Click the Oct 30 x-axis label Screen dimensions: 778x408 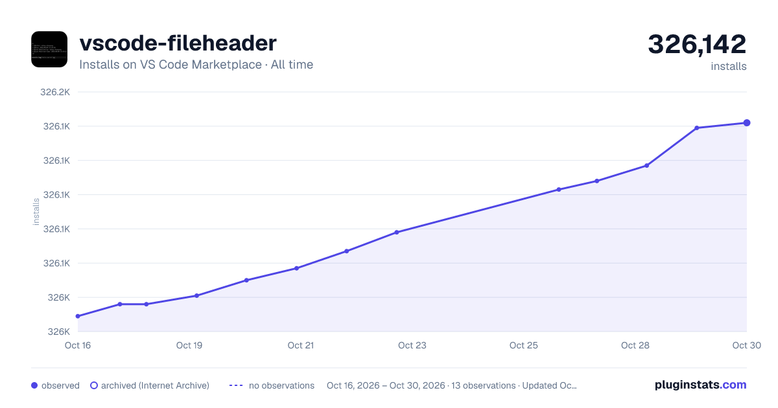(x=746, y=345)
